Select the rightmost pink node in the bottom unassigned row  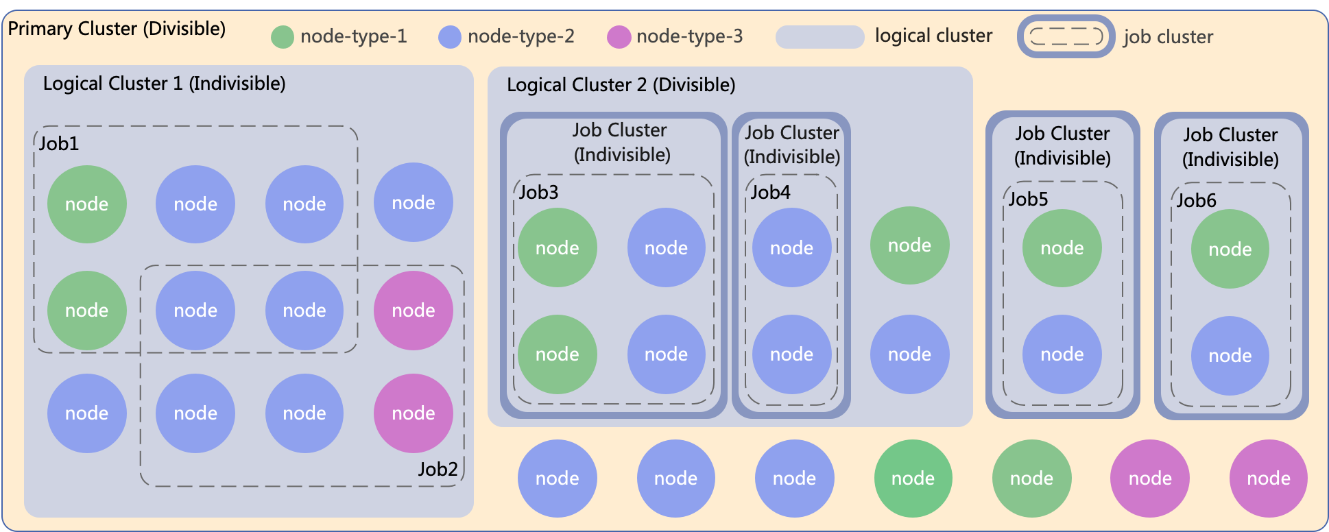click(x=1269, y=479)
